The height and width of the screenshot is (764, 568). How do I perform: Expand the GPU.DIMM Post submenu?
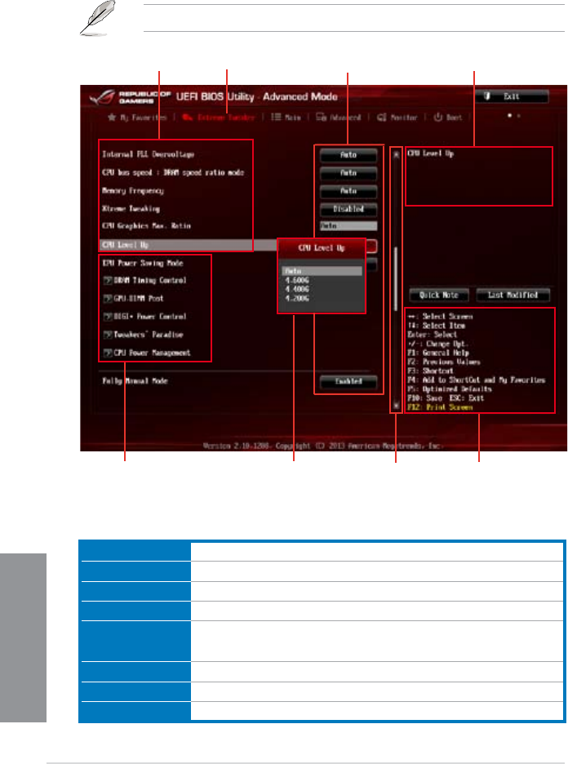(134, 298)
